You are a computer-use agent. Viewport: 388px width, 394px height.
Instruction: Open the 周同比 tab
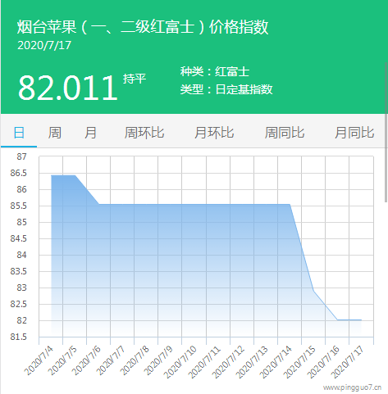[x=285, y=133]
